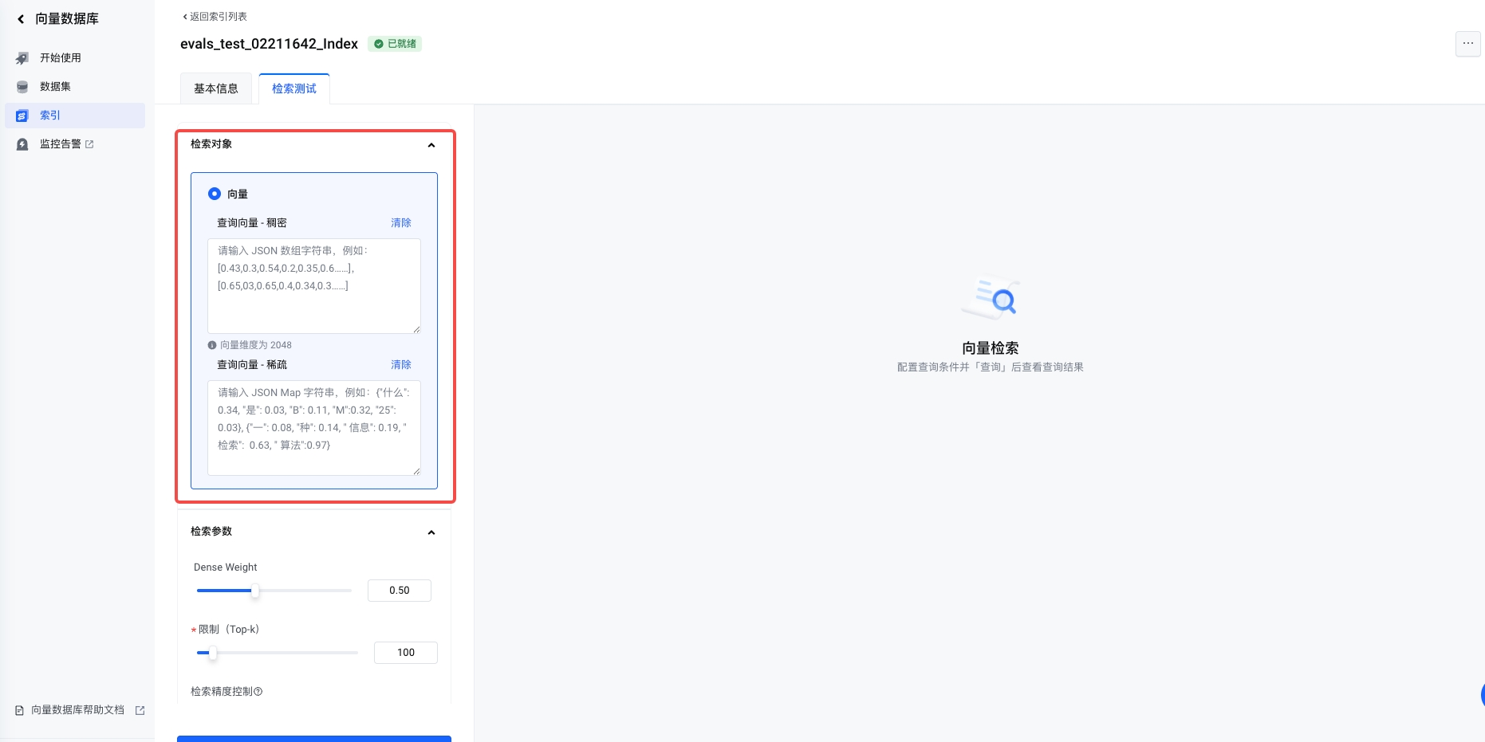Click the info icon beside 向量维度为 2048
The image size is (1485, 742).
[x=212, y=345]
